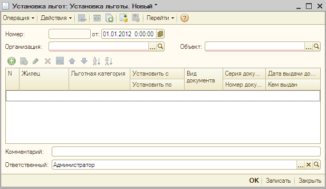Click the move row up arrow
326x189 pixels.
click(x=72, y=61)
